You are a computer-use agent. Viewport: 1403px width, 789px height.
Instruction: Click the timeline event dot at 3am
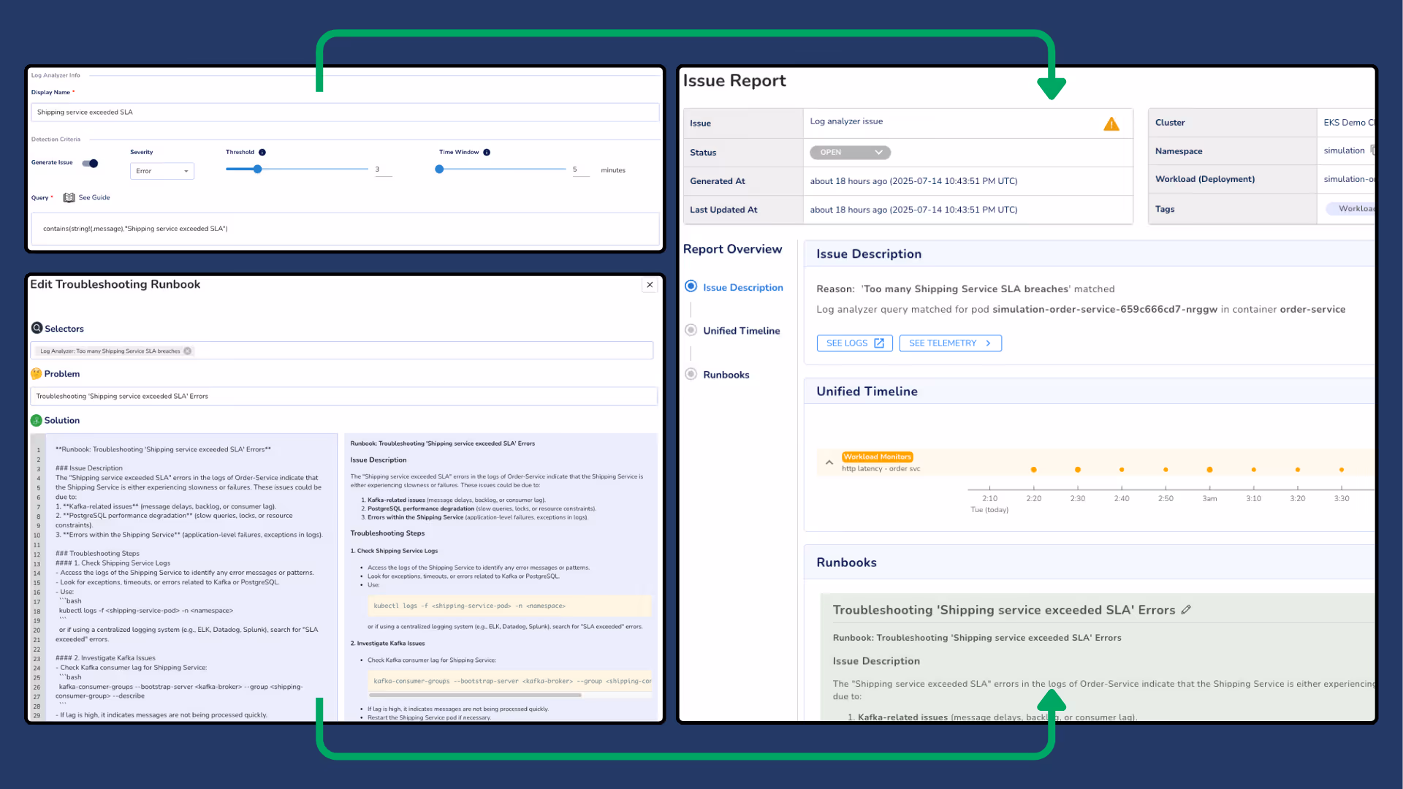pos(1209,470)
